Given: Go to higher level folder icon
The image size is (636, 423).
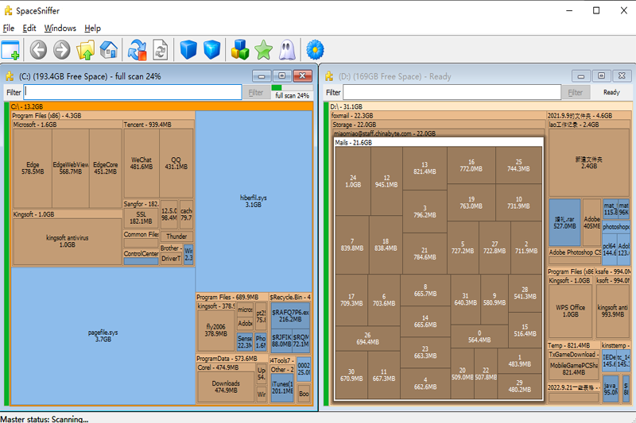Looking at the screenshot, I should (x=85, y=50).
